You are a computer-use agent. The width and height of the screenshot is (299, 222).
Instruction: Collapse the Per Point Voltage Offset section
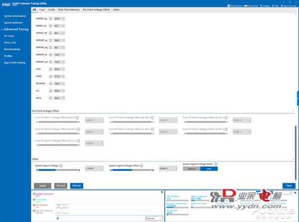click(294, 111)
